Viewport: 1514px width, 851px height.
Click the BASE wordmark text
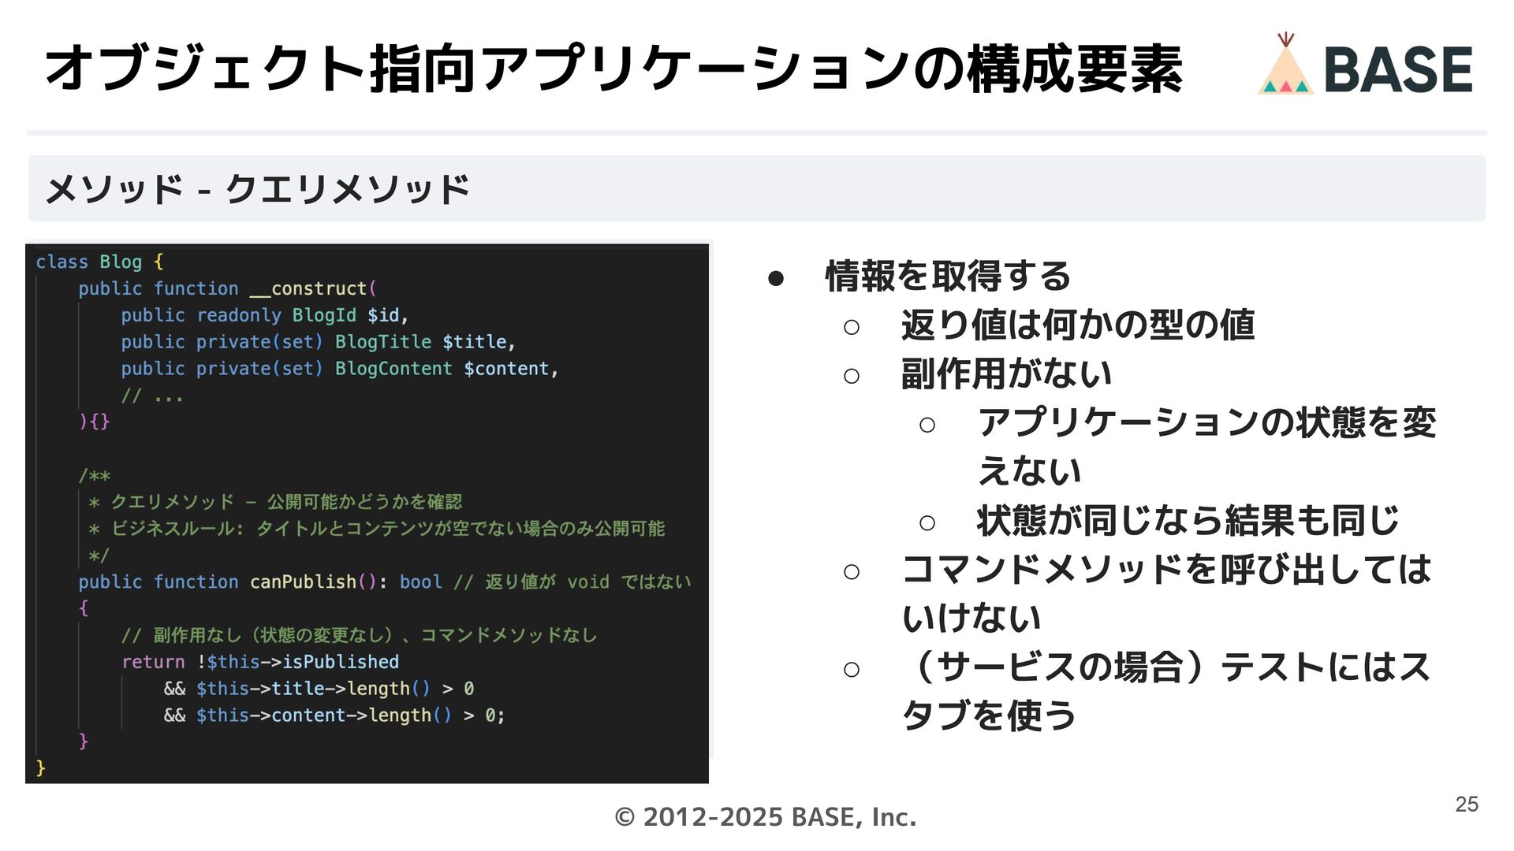[1398, 69]
